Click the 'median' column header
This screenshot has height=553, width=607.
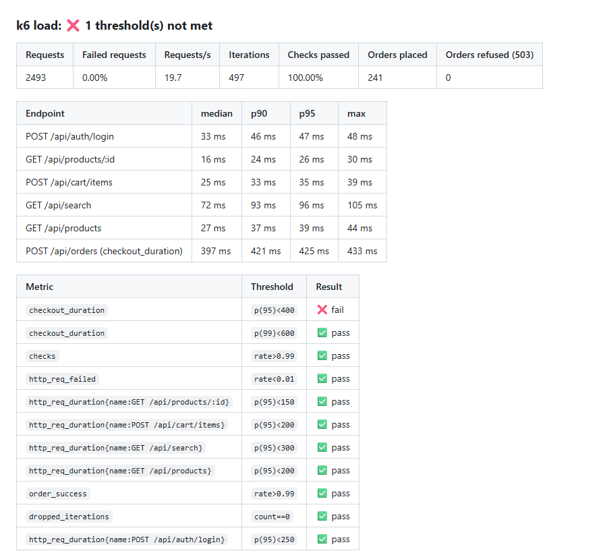tap(216, 113)
